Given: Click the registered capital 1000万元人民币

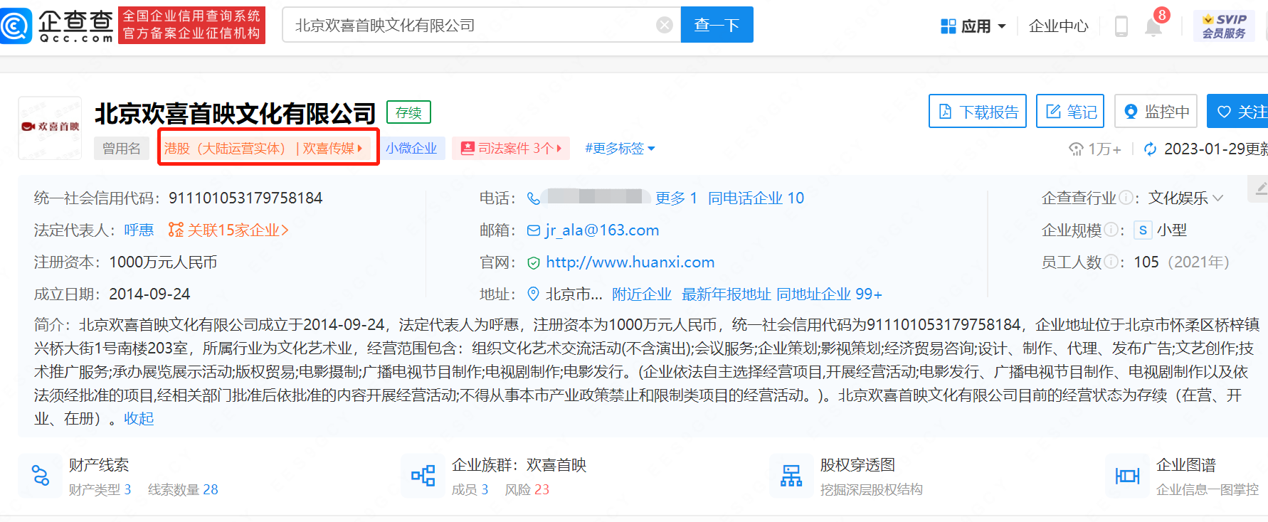Looking at the screenshot, I should pyautogui.click(x=163, y=262).
